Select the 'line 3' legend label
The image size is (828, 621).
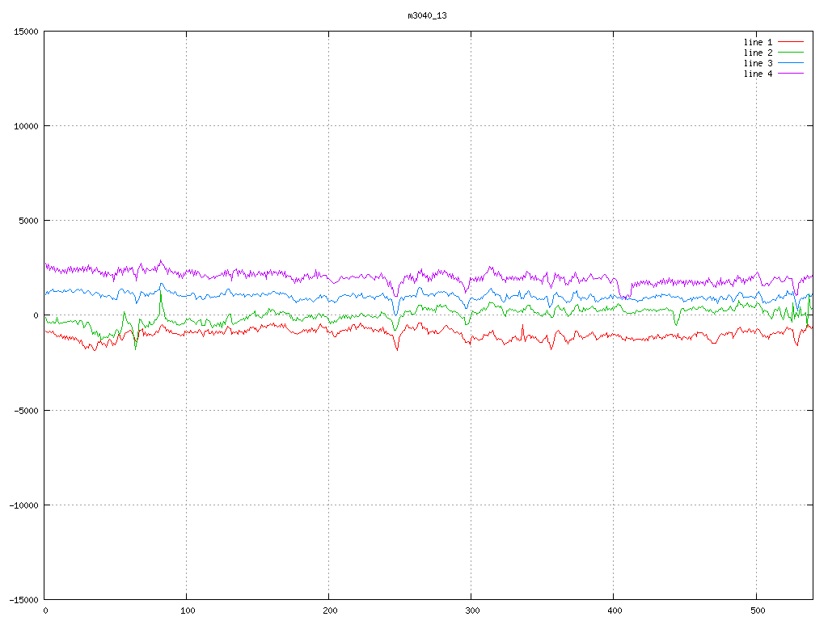(x=758, y=63)
